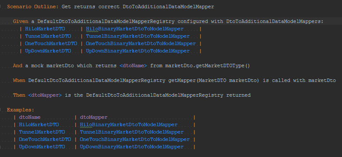Click the dtoMapper header in Examples table
The image size is (342, 157).
click(x=94, y=118)
